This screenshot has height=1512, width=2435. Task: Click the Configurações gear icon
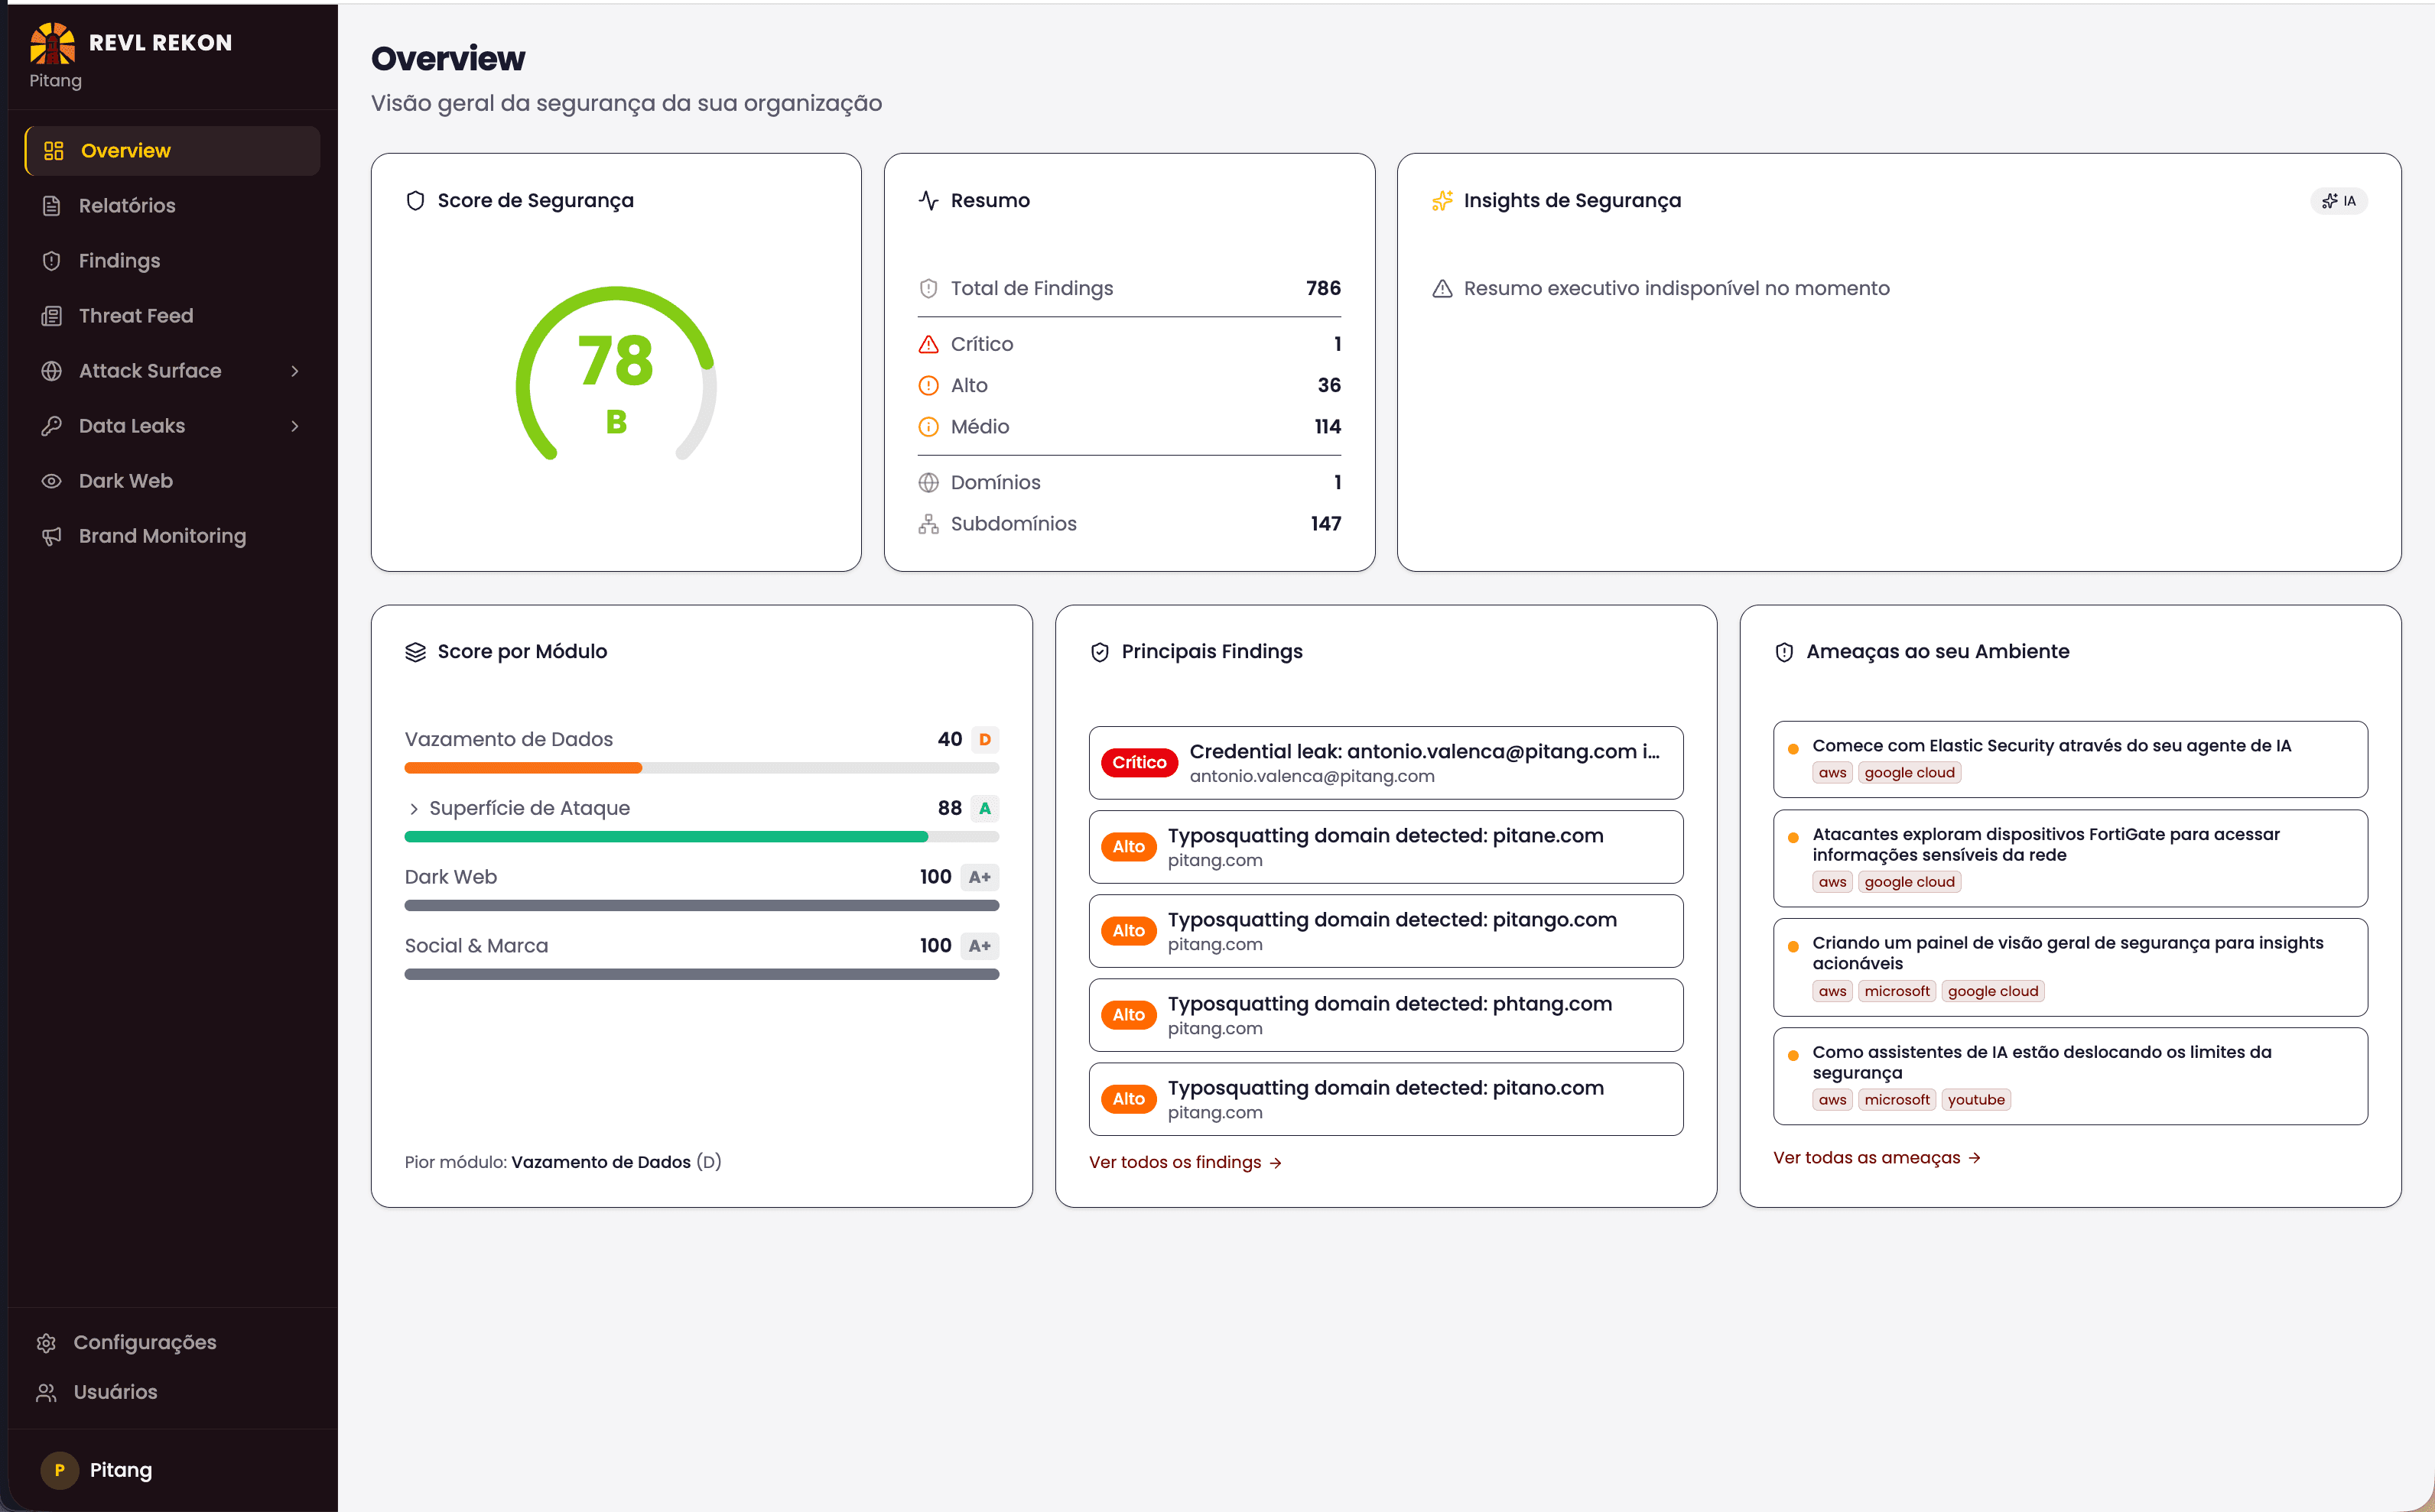46,1343
